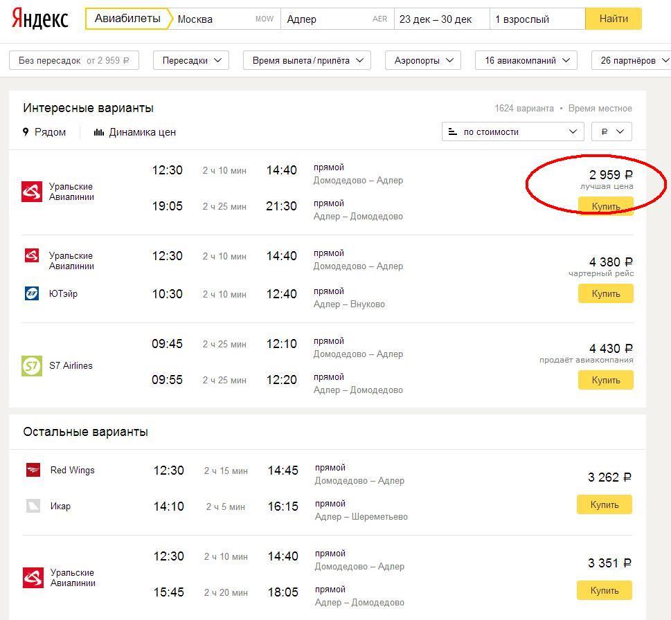The width and height of the screenshot is (671, 620).
Task: Select the Авиабилеты service tab
Action: coord(127,19)
